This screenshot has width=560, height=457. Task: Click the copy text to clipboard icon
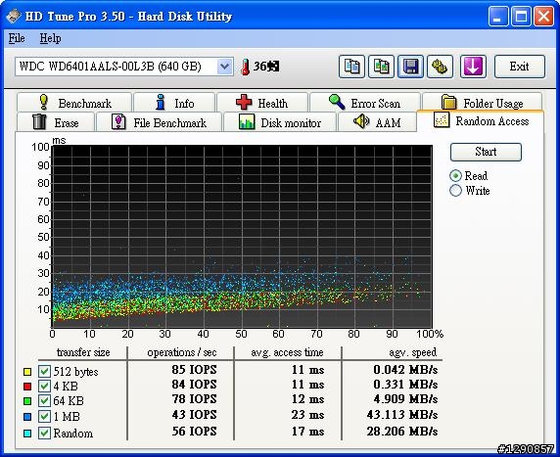pos(351,67)
